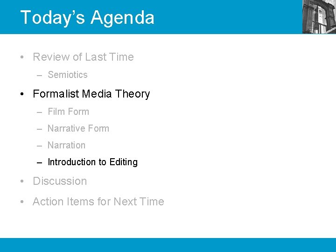Click the "Review of Last Time" item
The width and height of the screenshot is (336, 252).
pyautogui.click(x=84, y=57)
